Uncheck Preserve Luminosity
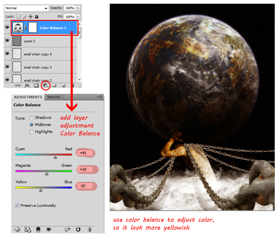The height and width of the screenshot is (238, 278). (17, 206)
